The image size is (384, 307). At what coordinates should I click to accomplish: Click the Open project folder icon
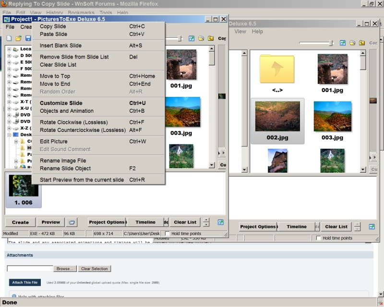[18, 38]
